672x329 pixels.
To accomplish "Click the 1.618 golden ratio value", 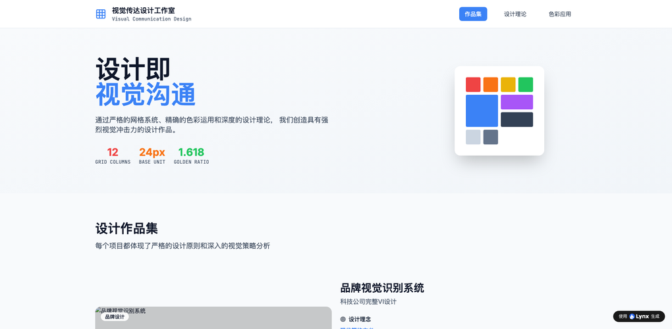I will 191,152.
